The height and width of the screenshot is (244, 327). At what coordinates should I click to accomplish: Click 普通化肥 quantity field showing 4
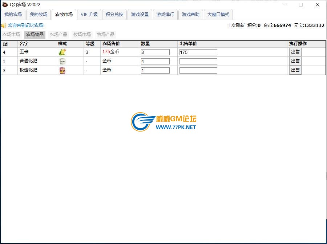pos(156,61)
